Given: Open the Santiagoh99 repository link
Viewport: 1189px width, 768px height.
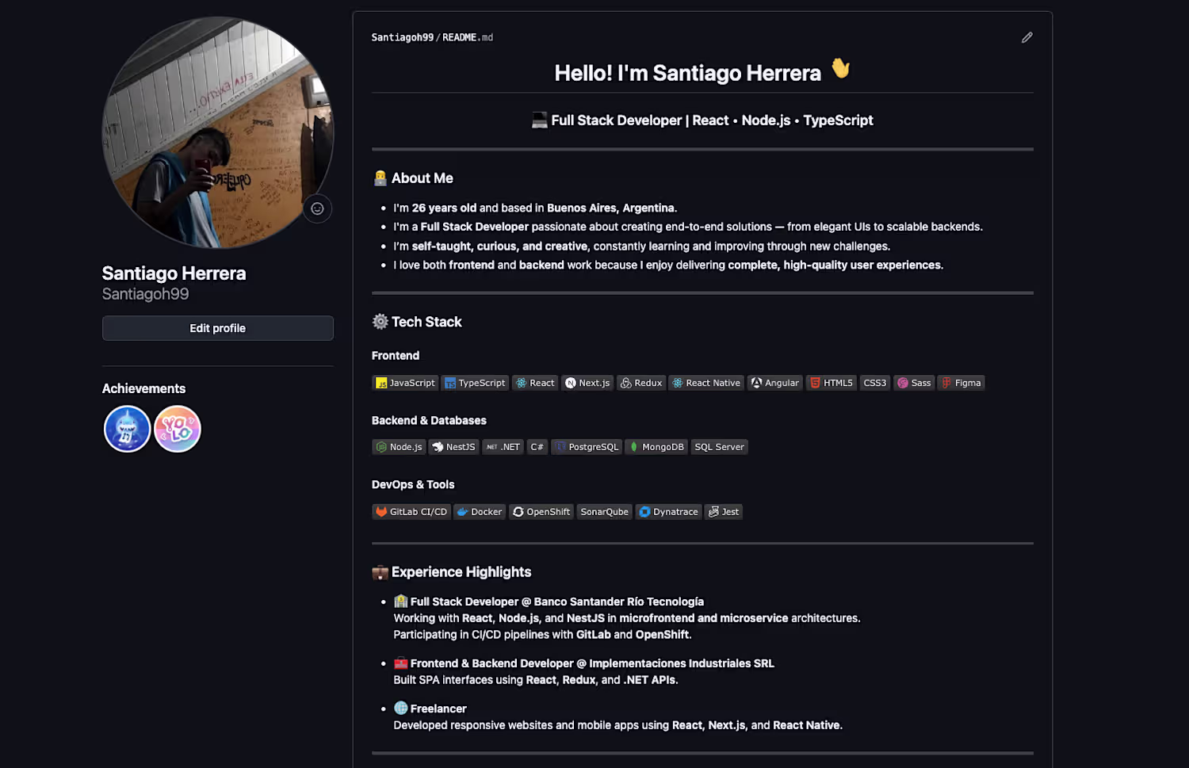Looking at the screenshot, I should pos(403,37).
